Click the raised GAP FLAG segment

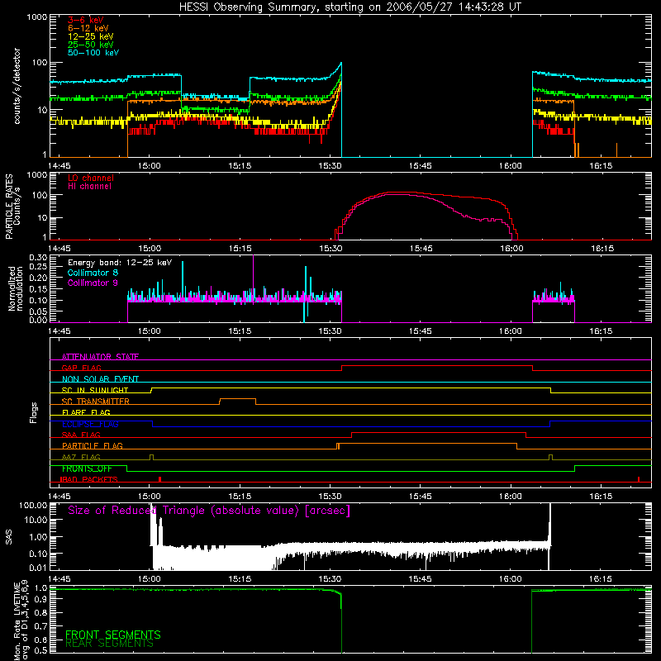coord(437,365)
